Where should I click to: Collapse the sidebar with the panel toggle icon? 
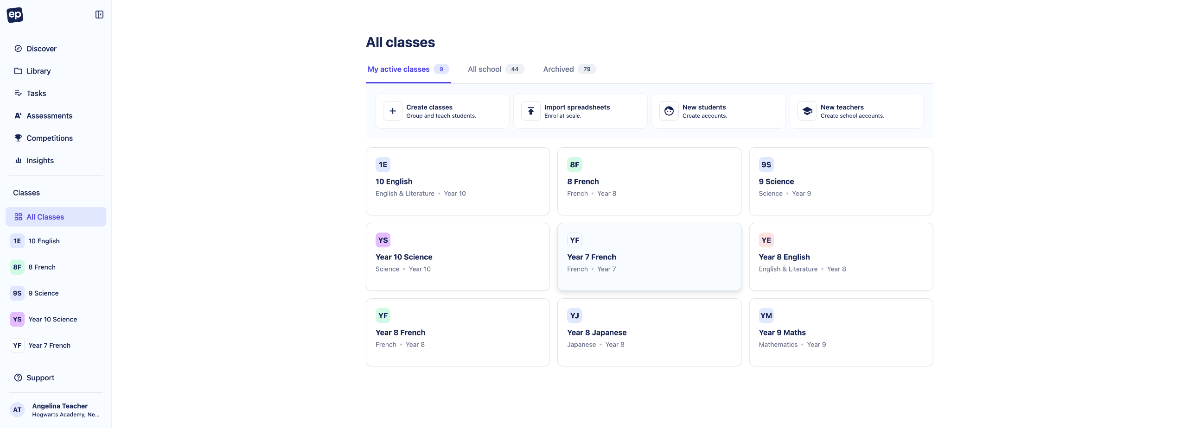coord(99,15)
